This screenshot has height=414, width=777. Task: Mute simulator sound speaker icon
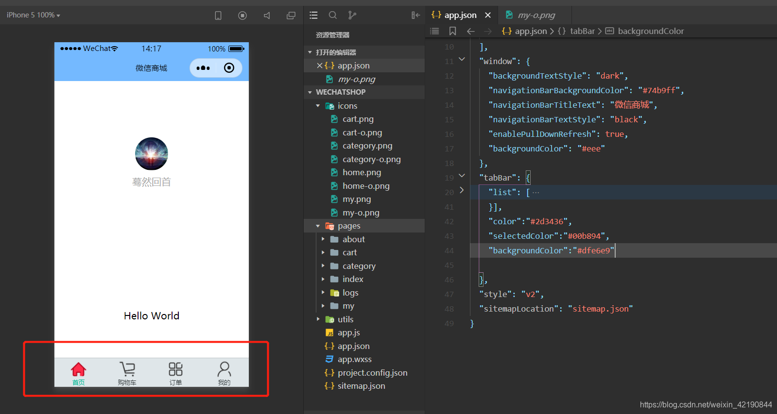[x=267, y=16]
